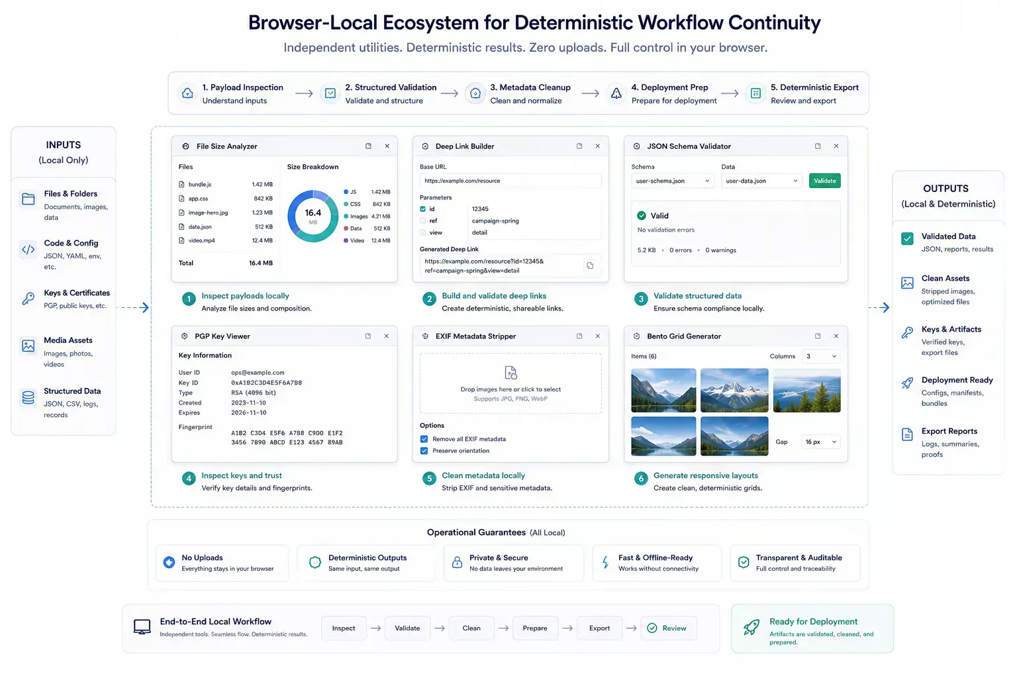Click the Prepare workflow step button
1017x678 pixels.
tap(535, 628)
